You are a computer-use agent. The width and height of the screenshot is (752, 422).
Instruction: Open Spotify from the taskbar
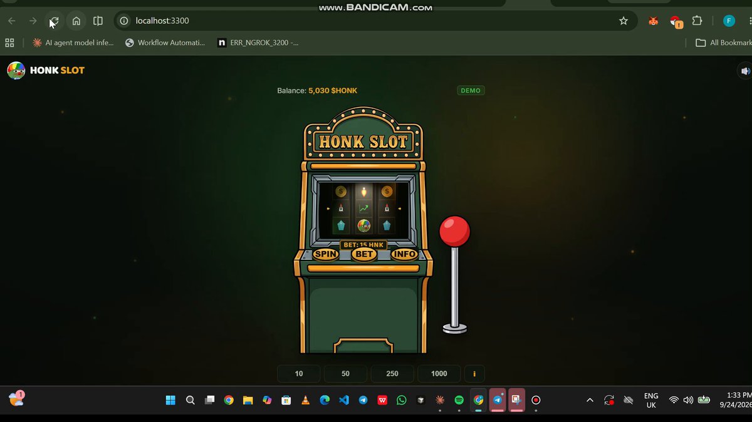coord(459,400)
